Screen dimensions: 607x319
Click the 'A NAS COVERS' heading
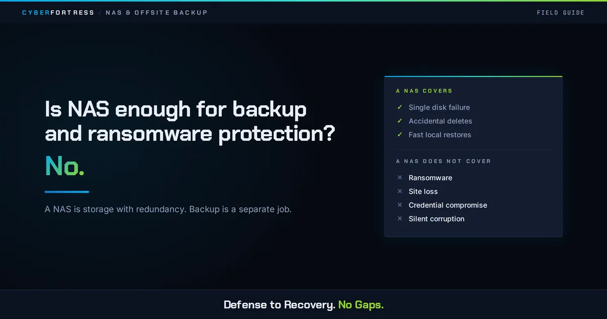[x=424, y=91]
